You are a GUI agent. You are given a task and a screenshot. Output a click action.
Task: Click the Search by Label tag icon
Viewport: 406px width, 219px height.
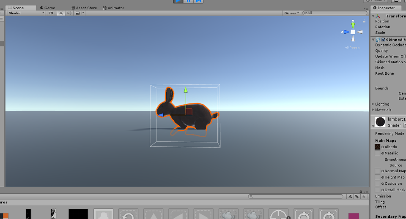(x=357, y=197)
